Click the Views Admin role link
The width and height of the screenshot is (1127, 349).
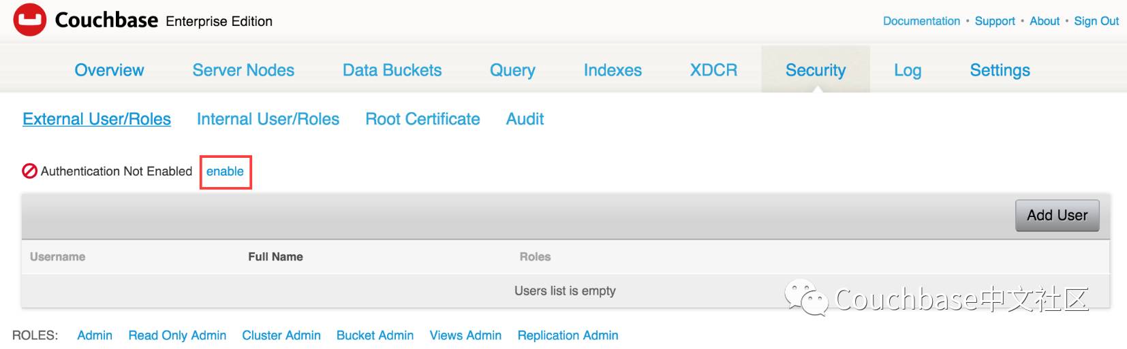tap(465, 335)
